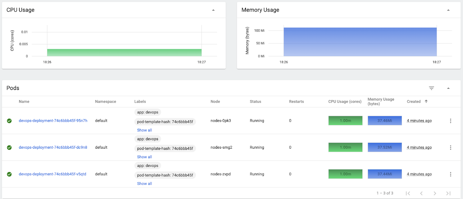Screen dimensions: 463x199
Task: Open actions menu for devops-deployment-74c6bbb45f-v5qtd pod
Action: pyautogui.click(x=450, y=174)
